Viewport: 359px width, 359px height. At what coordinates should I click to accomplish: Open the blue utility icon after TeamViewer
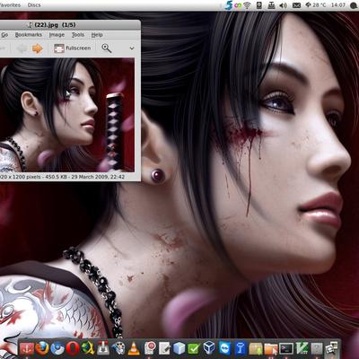[241, 348]
